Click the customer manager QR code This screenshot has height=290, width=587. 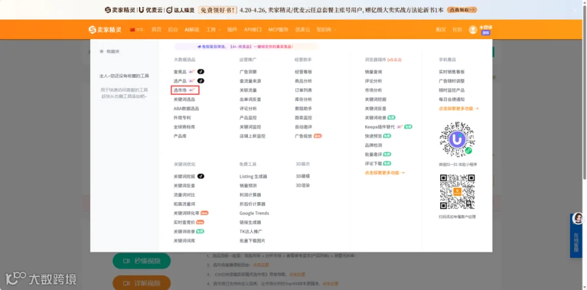pos(457,192)
